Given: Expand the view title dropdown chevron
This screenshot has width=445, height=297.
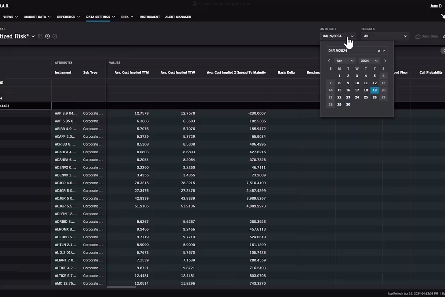Looking at the screenshot, I should tap(33, 36).
